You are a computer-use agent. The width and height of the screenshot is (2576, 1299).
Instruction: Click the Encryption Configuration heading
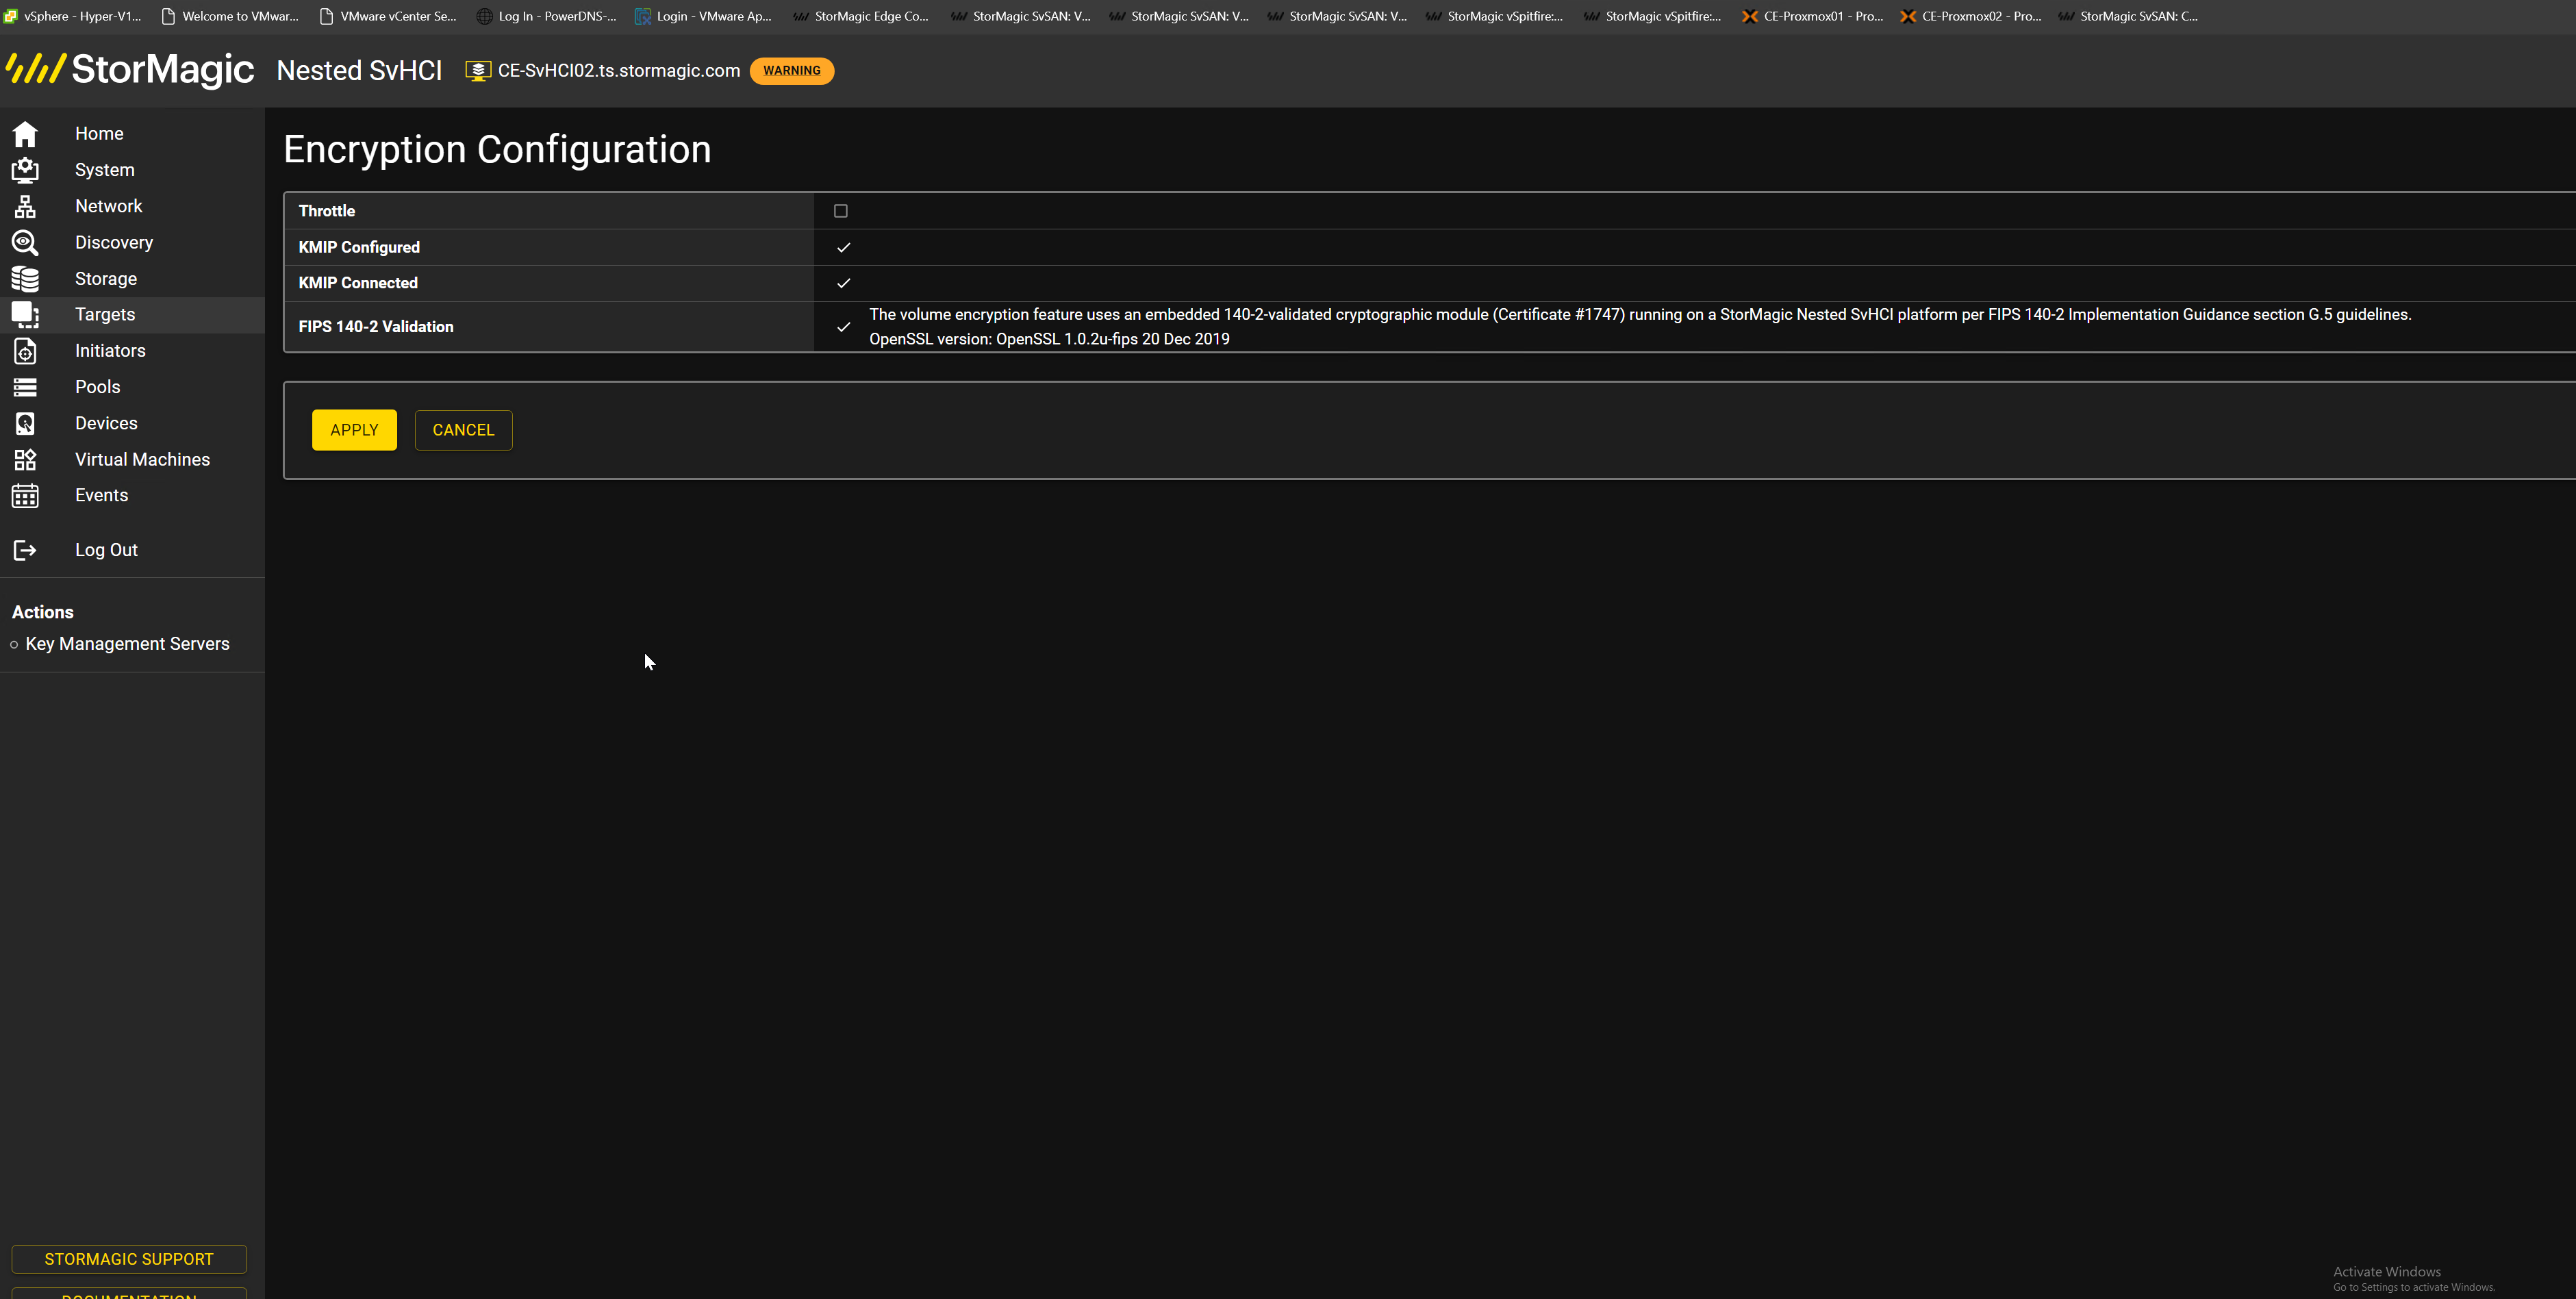[x=497, y=149]
